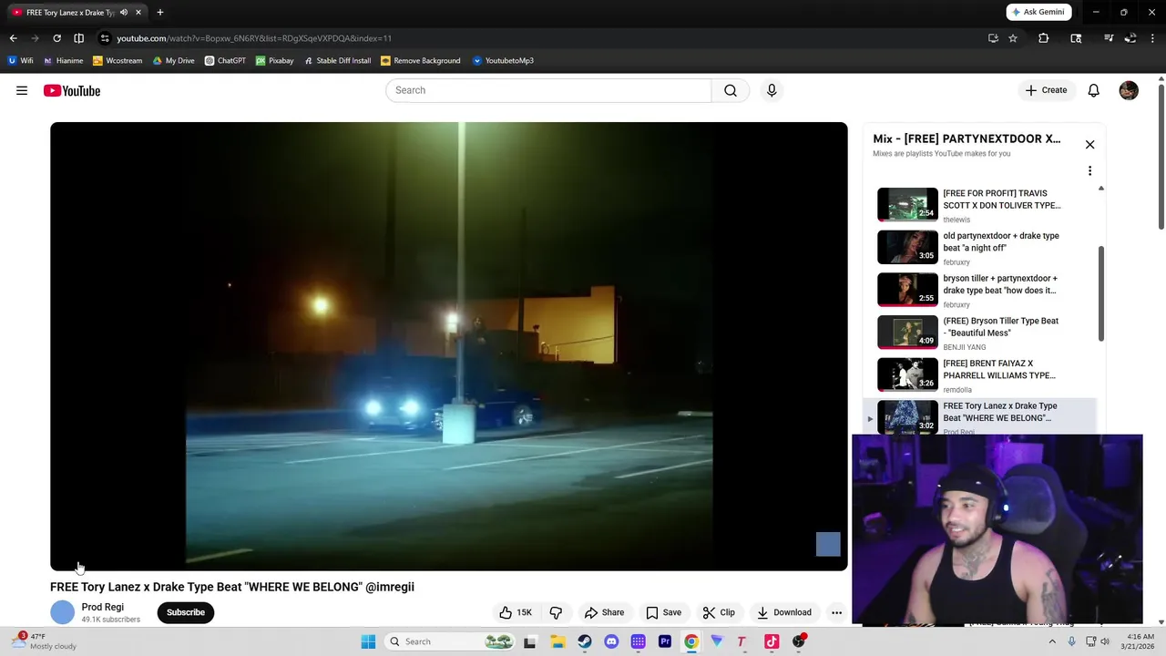
Task: Open Prod Regi channel avatar
Action: point(62,612)
